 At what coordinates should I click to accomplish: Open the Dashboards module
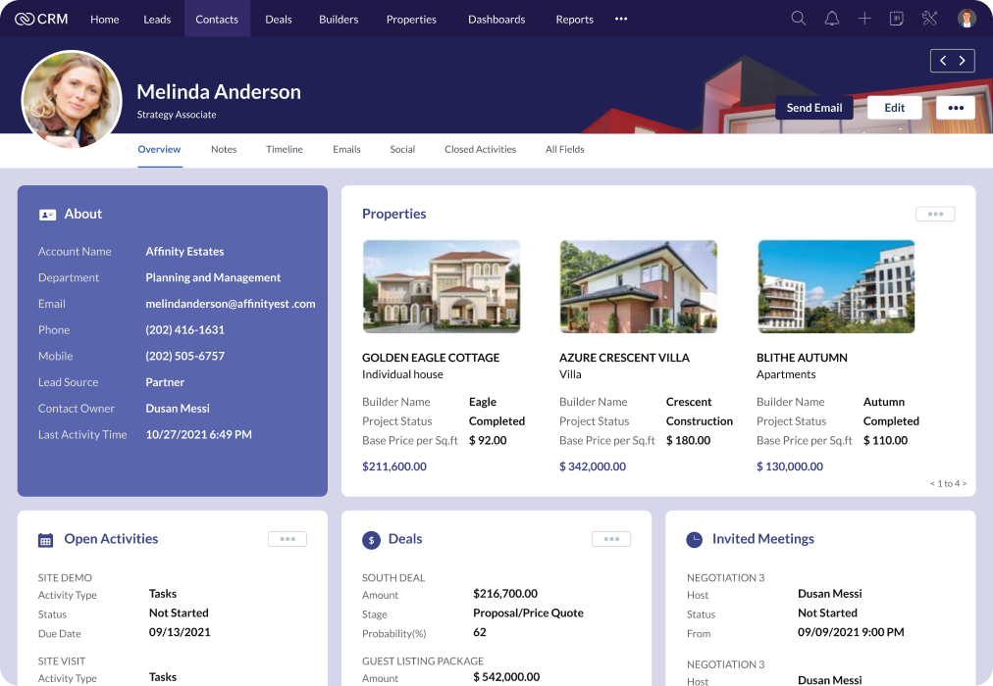coord(496,20)
